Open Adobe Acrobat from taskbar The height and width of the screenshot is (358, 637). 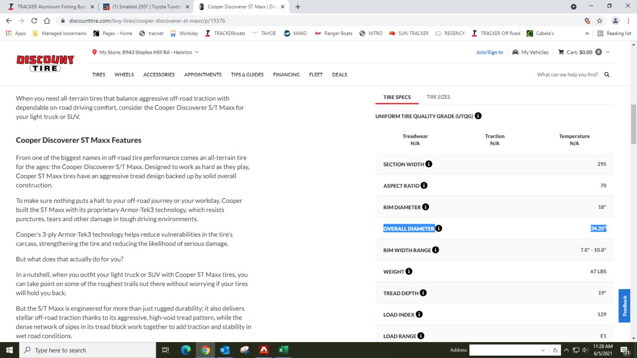(x=264, y=350)
